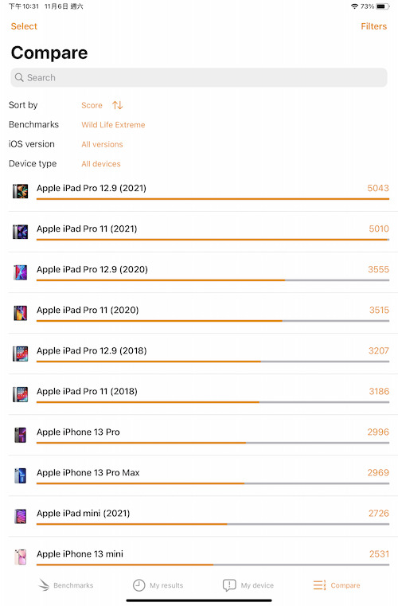Screen dimensions: 398x606
Task: Change Sort by Score option
Action: pyautogui.click(x=92, y=105)
